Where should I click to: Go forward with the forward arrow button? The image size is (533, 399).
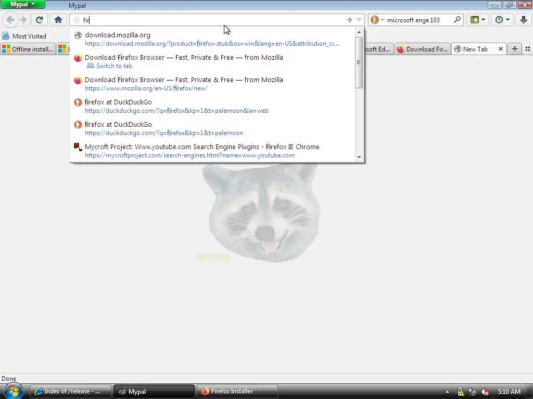23,20
